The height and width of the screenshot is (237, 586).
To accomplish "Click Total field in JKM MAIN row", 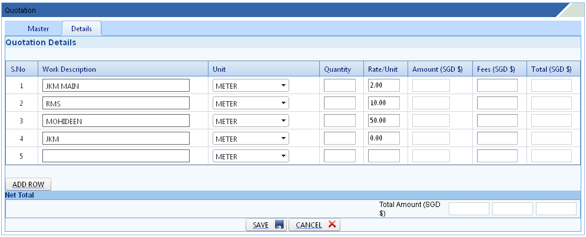I will tap(552, 85).
